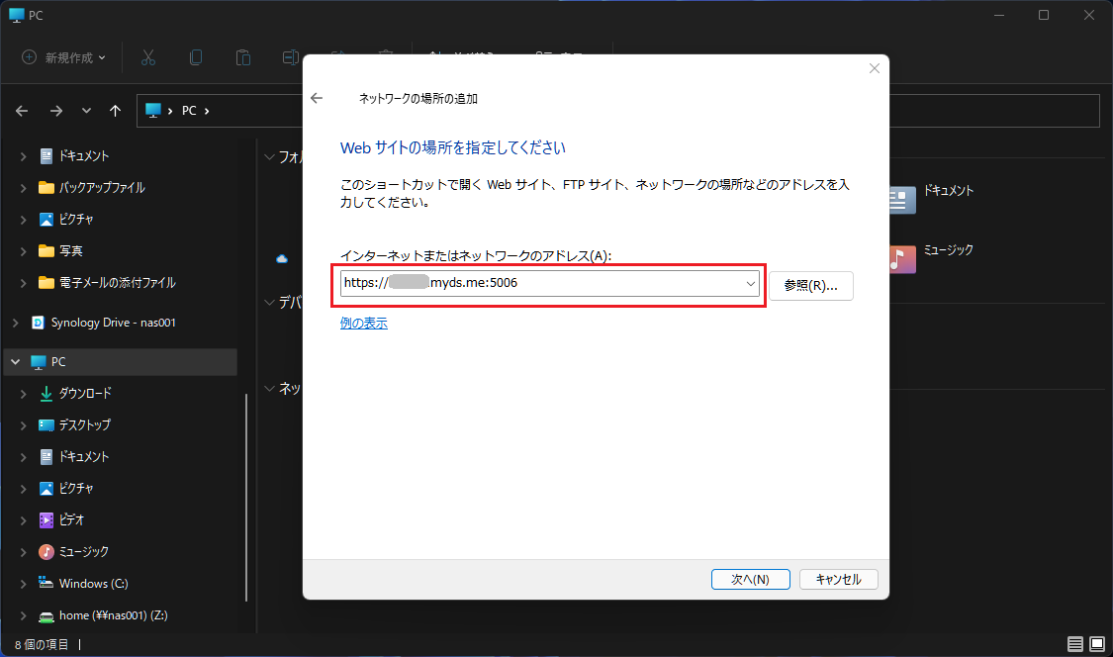The height and width of the screenshot is (657, 1113).
Task: Select ダウンロード under PC
Action: coord(85,394)
